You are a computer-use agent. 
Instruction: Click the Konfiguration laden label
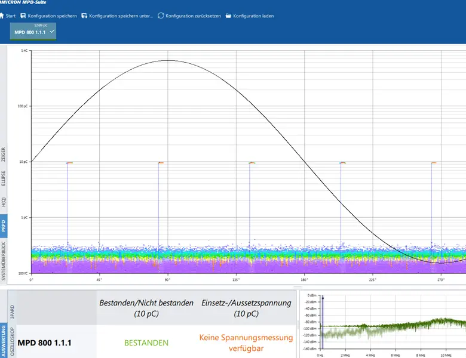point(253,16)
